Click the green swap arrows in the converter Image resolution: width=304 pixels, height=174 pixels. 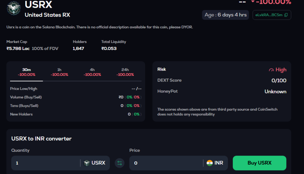120,163
